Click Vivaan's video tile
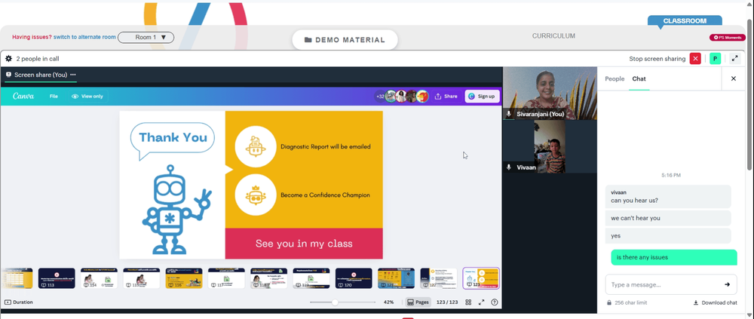Image resolution: width=754 pixels, height=319 pixels. click(x=550, y=147)
